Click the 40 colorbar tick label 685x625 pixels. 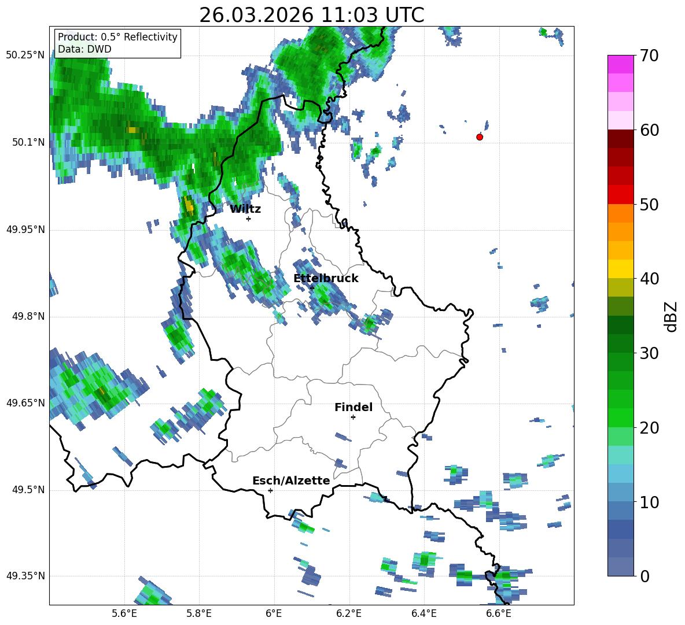pyautogui.click(x=649, y=279)
